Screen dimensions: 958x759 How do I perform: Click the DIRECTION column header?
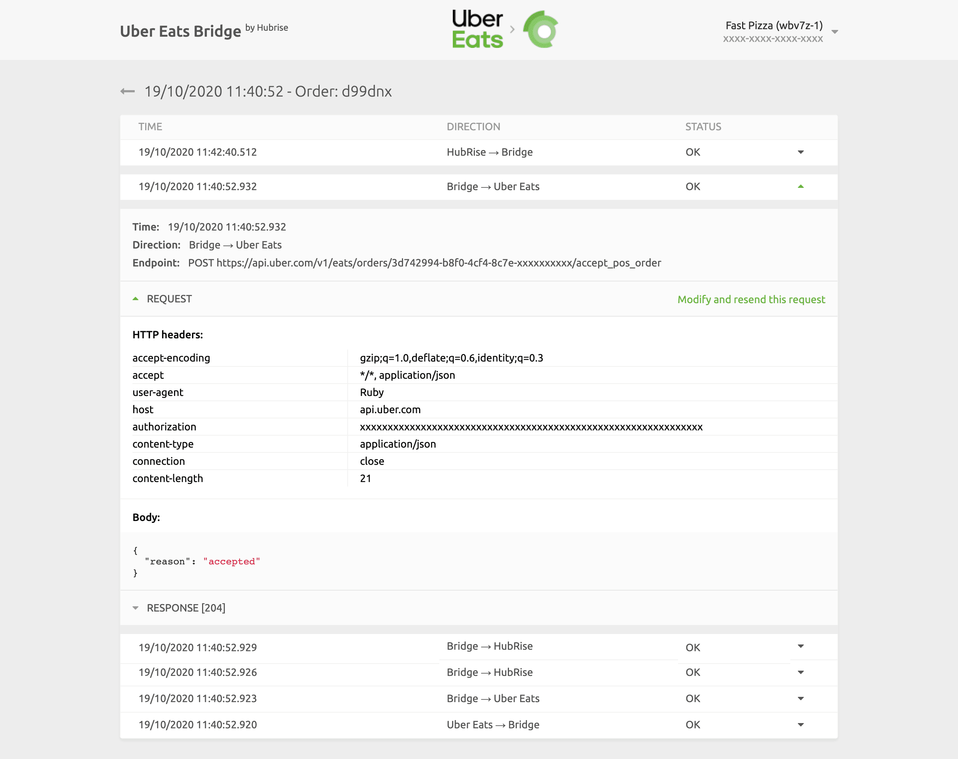[x=474, y=127]
